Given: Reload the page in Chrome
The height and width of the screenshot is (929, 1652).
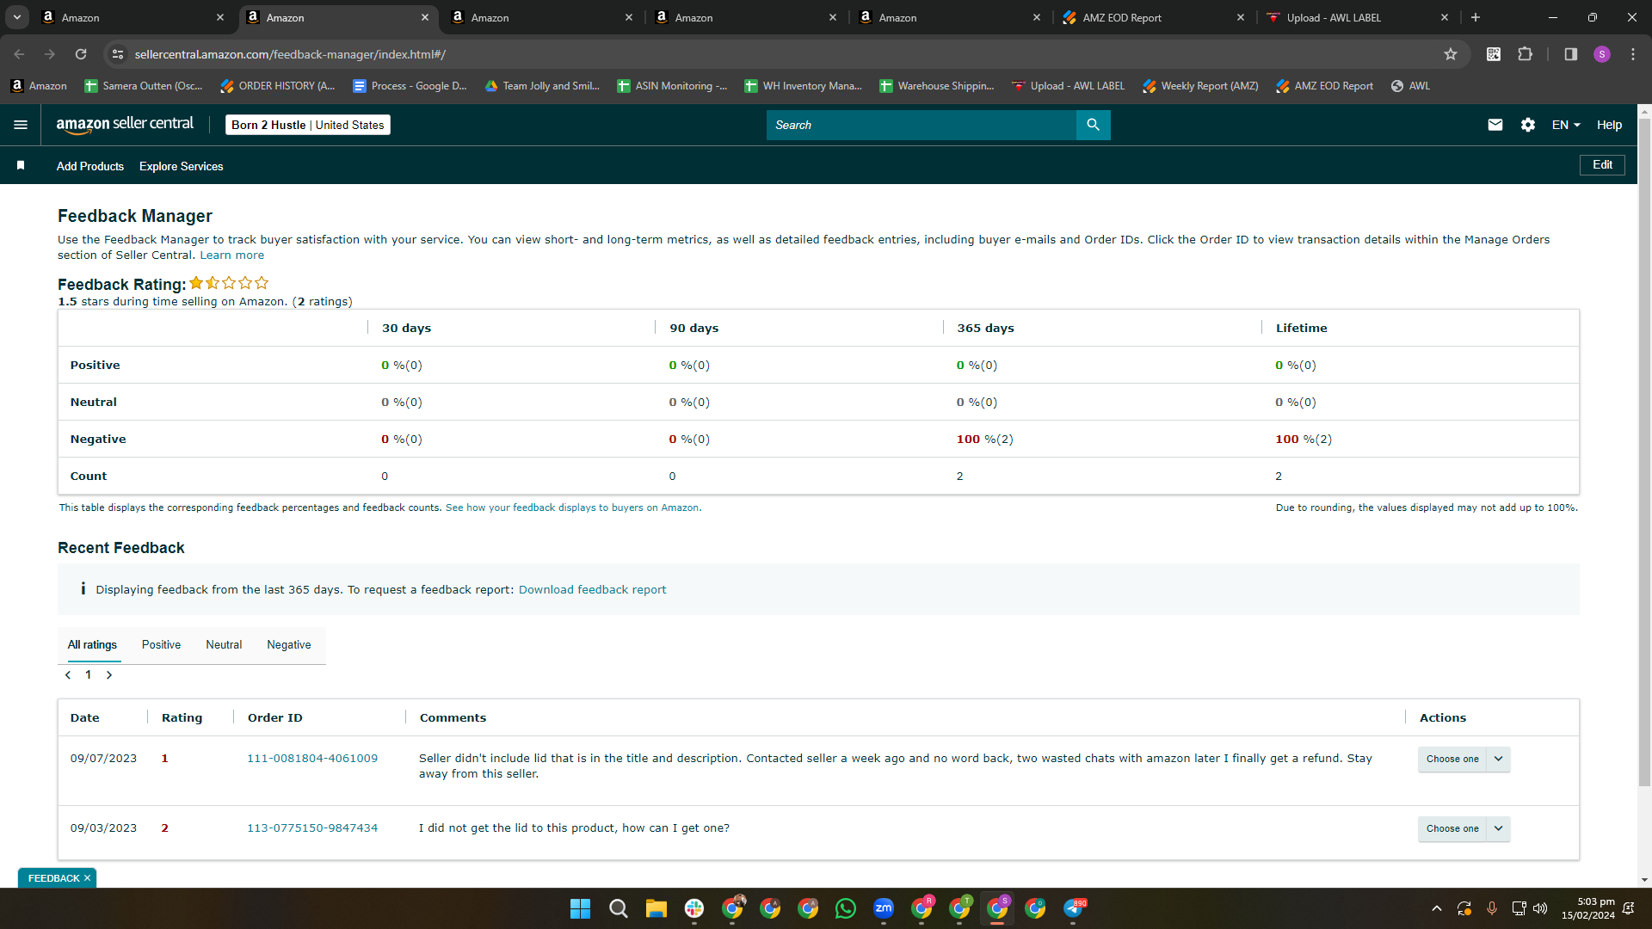Looking at the screenshot, I should click(81, 54).
